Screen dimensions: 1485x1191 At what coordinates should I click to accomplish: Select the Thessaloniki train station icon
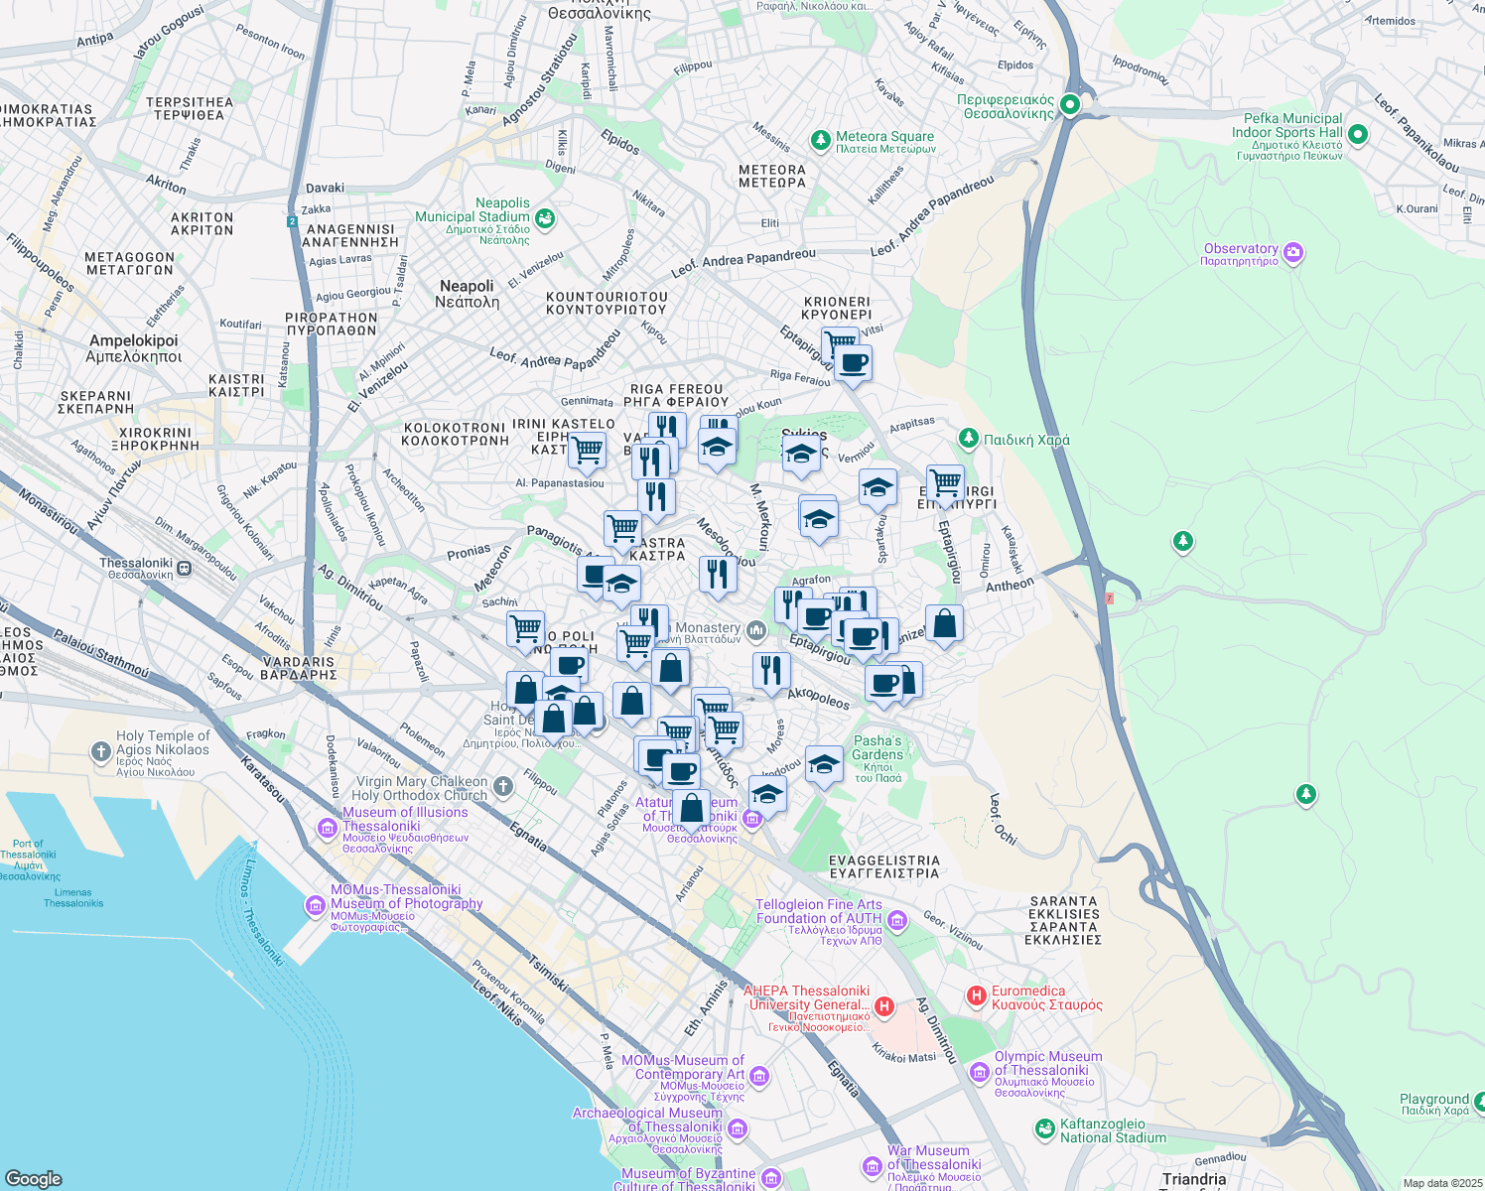tap(184, 568)
